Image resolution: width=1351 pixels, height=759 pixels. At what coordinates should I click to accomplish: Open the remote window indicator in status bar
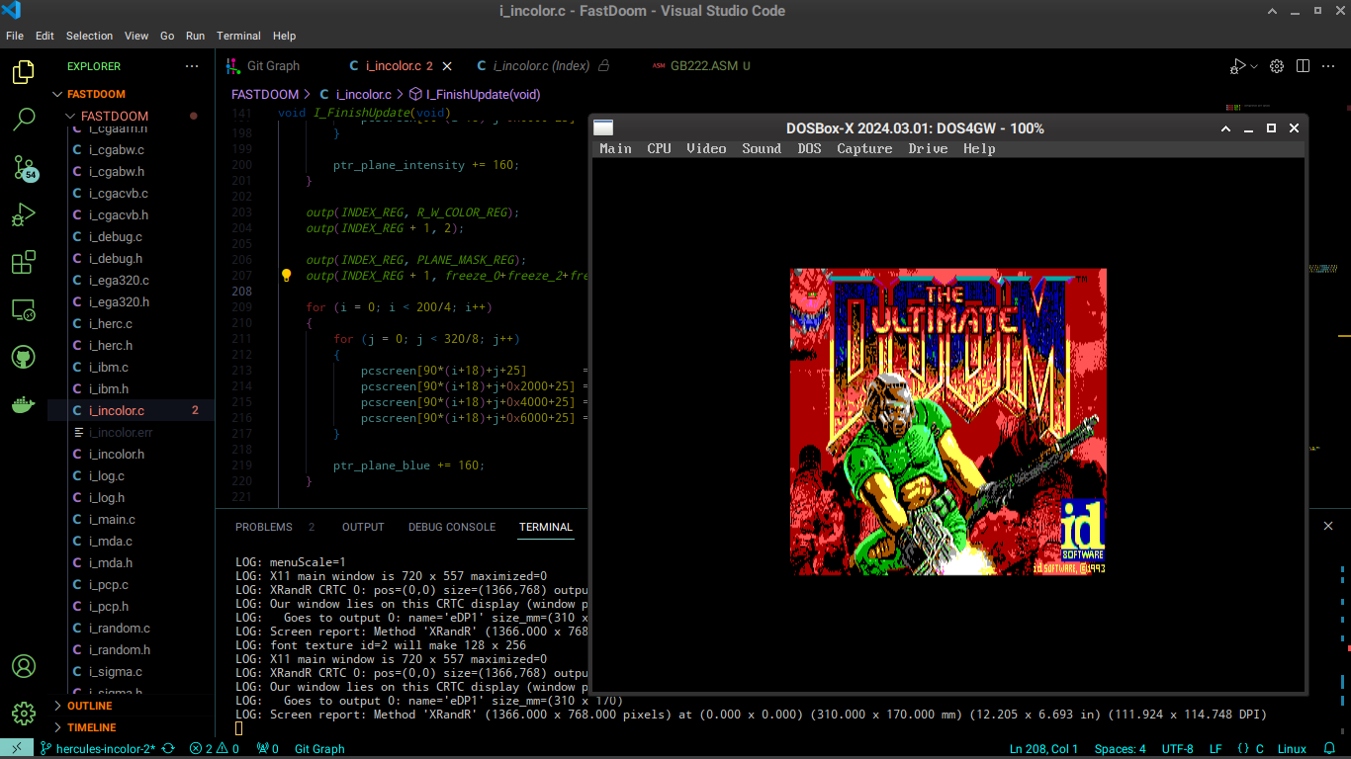17,749
